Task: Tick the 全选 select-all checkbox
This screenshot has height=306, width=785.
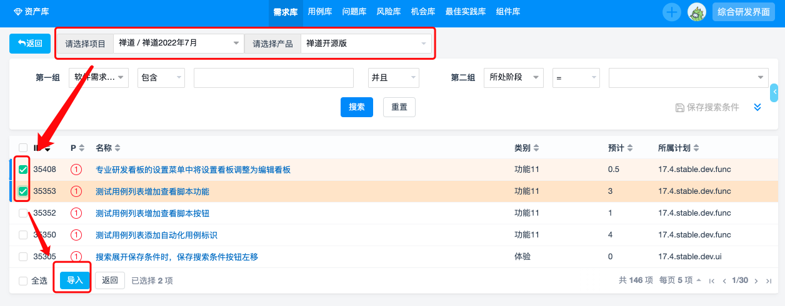Action: (23, 281)
